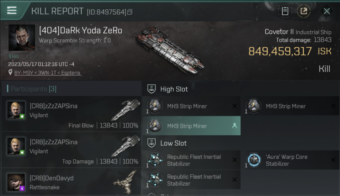Click the Covetor II ship image

coord(169,50)
